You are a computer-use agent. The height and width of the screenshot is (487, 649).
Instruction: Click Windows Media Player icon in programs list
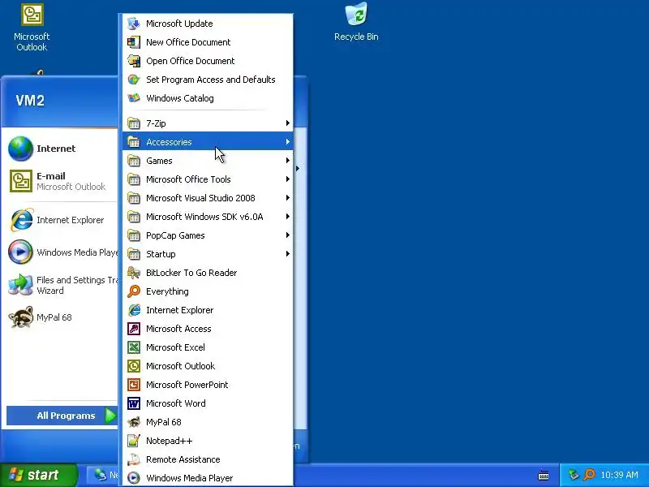pyautogui.click(x=133, y=478)
